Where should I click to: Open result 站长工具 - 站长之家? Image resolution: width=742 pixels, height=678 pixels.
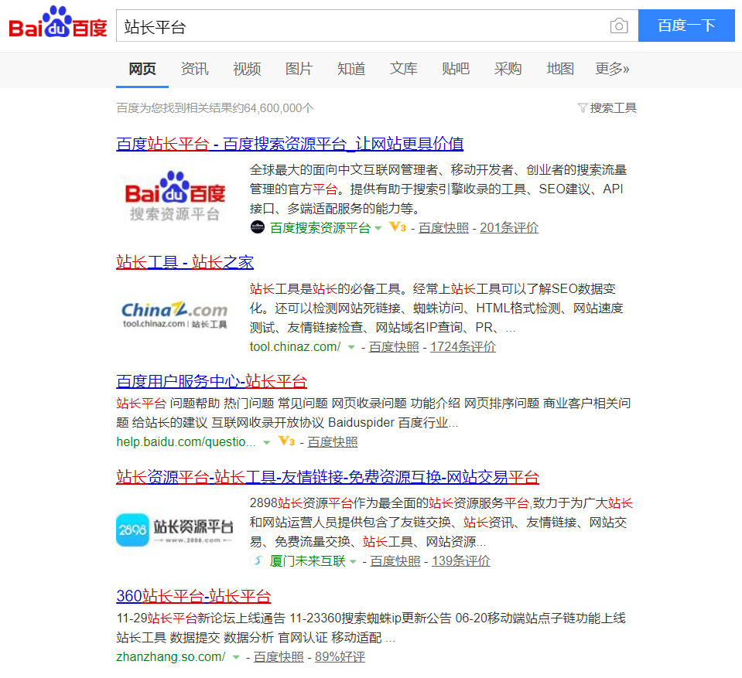(x=185, y=262)
